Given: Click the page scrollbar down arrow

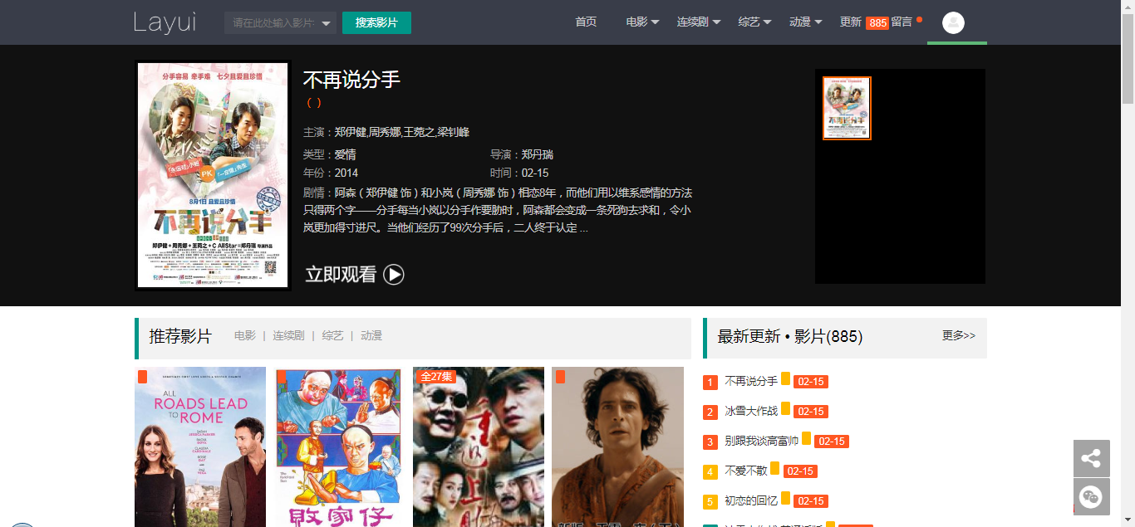Looking at the screenshot, I should click(1128, 520).
